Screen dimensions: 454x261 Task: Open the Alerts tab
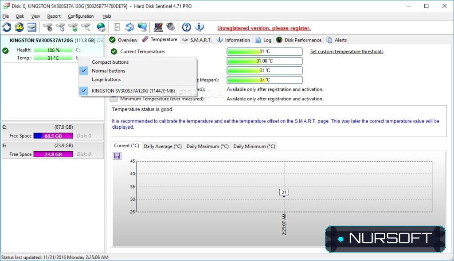(337, 40)
